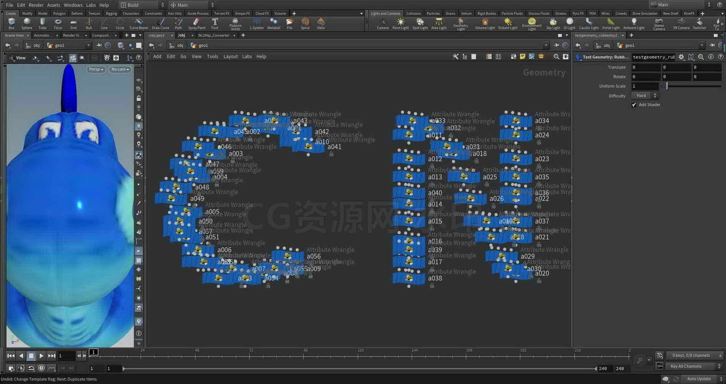The width and height of the screenshot is (726, 384).
Task: Add a Camera from the shelf
Action: point(383,23)
